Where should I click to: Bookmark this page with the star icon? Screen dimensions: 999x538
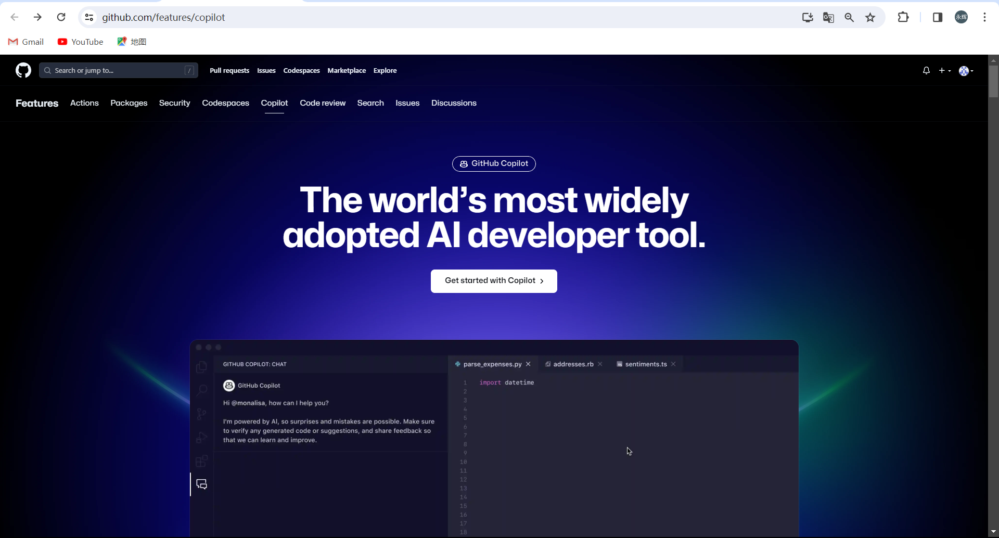coord(870,17)
